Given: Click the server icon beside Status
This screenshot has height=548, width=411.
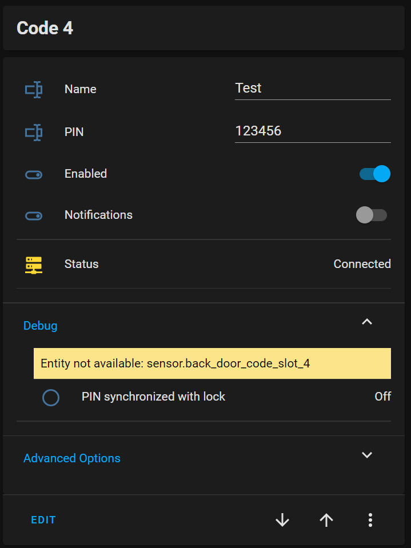Looking at the screenshot, I should 33,265.
